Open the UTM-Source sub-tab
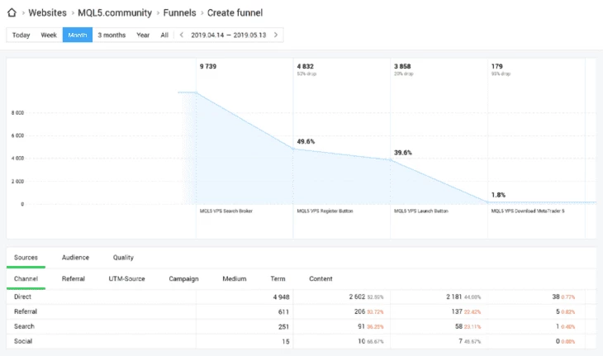Image resolution: width=603 pixels, height=356 pixels. [126, 278]
